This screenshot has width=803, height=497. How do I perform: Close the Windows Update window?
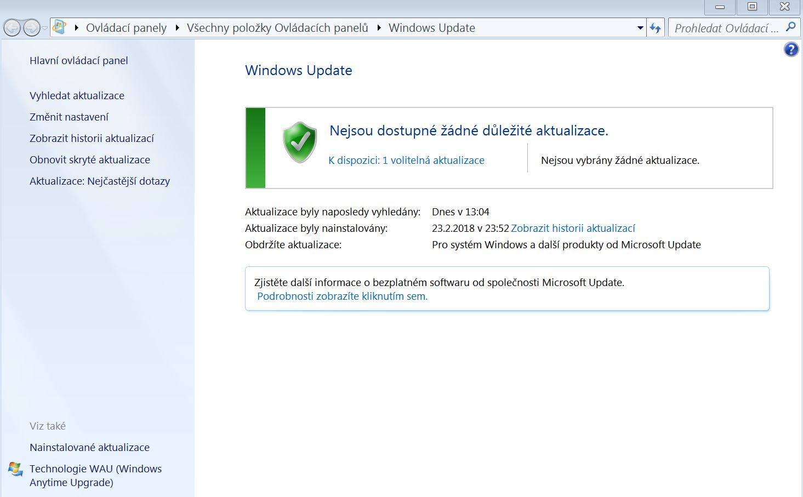point(784,7)
